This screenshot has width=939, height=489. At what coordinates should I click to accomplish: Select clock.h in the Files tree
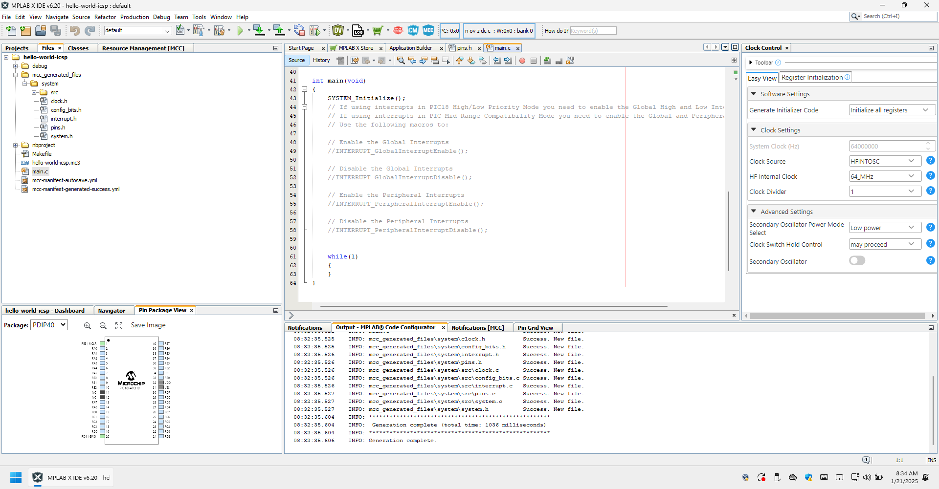59,101
